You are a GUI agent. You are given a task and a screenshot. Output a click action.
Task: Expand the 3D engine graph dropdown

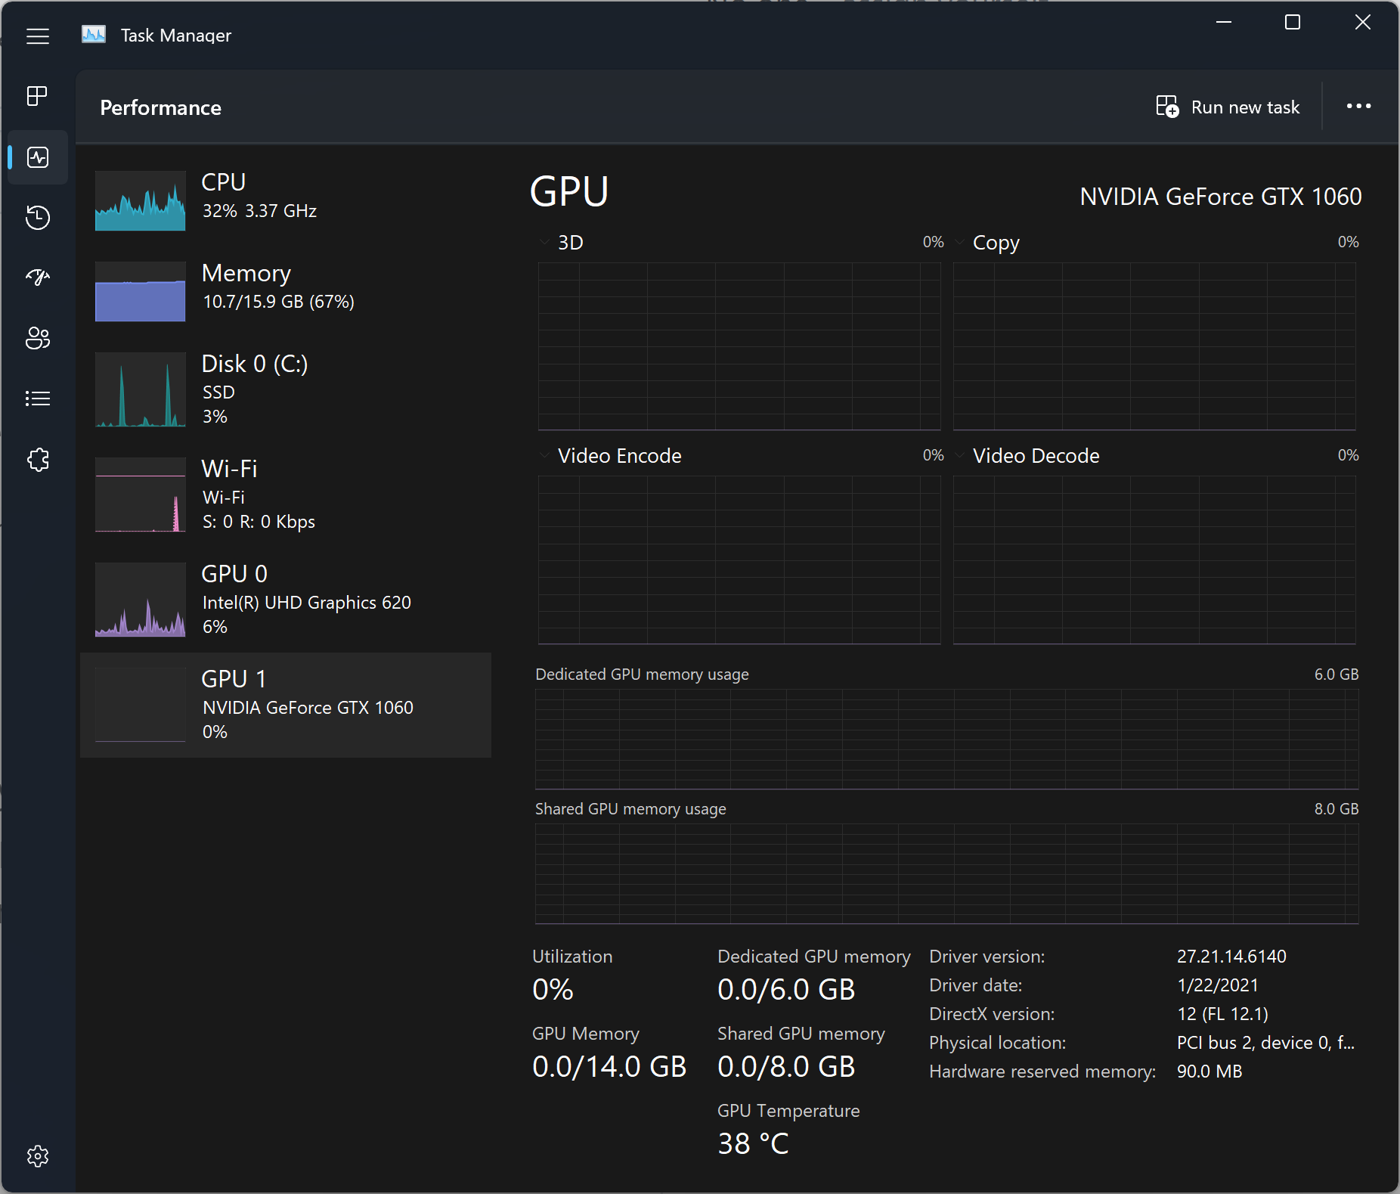[x=545, y=243]
